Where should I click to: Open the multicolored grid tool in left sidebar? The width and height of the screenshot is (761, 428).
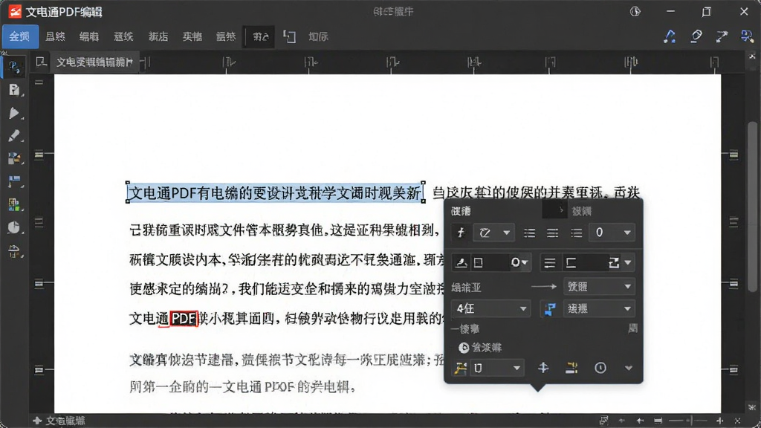click(x=14, y=204)
